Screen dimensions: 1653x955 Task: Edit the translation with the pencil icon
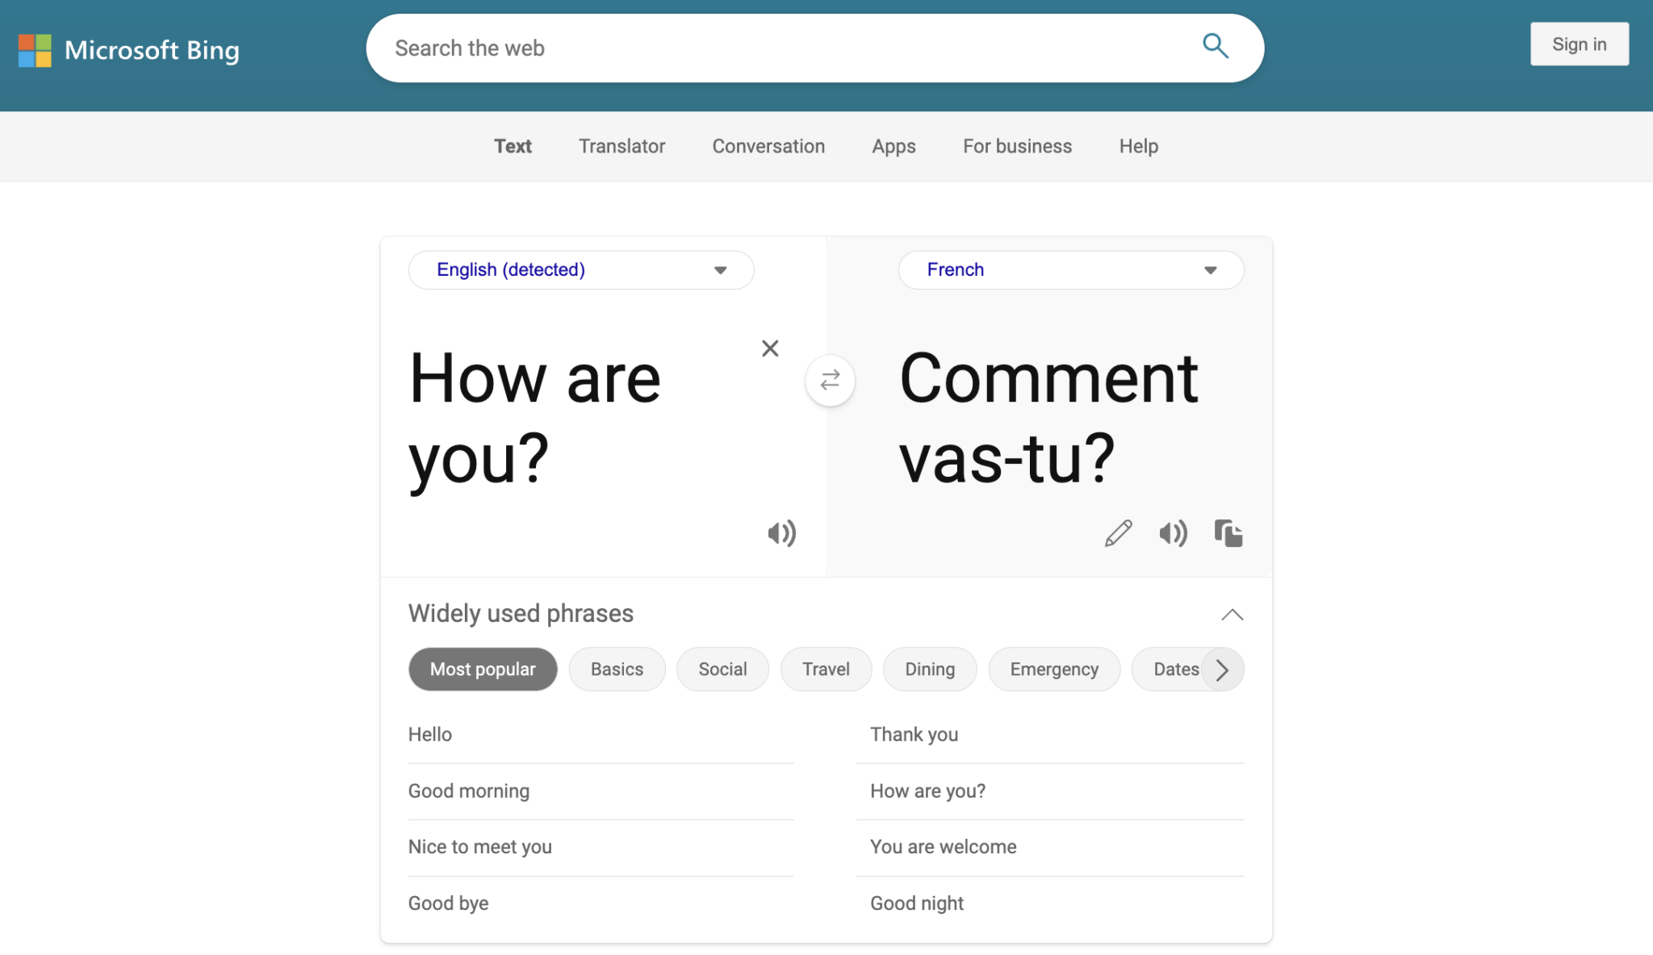[1118, 532]
